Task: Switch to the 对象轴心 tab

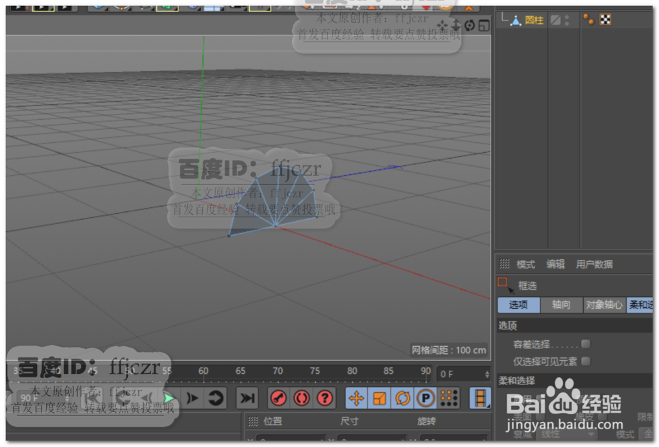Action: coord(604,305)
